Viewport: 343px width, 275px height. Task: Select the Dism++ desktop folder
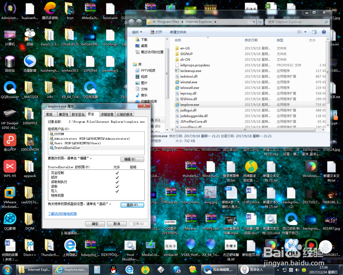[x=30, y=248]
